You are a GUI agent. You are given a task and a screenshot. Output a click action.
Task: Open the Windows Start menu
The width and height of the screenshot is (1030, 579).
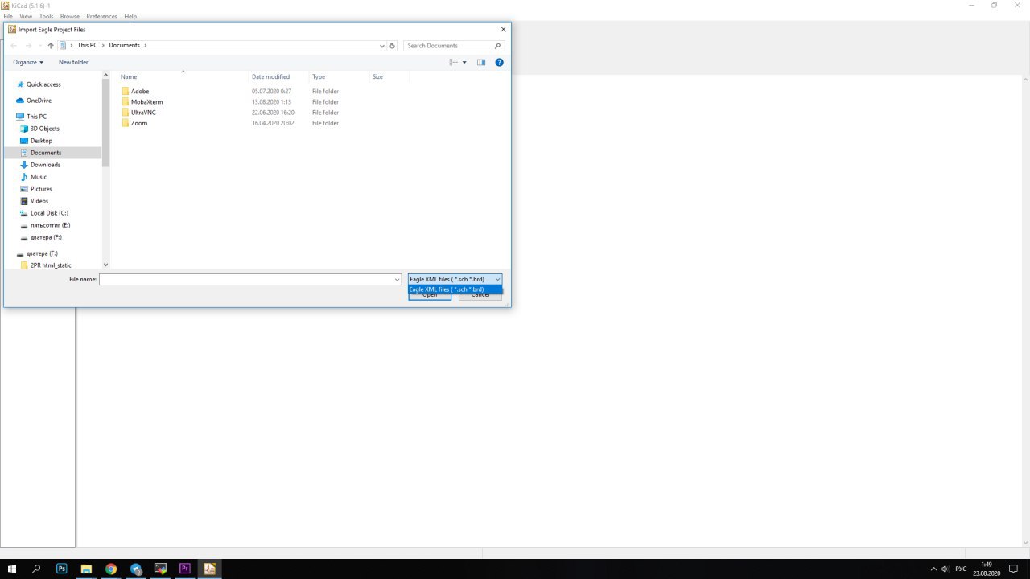(12, 569)
